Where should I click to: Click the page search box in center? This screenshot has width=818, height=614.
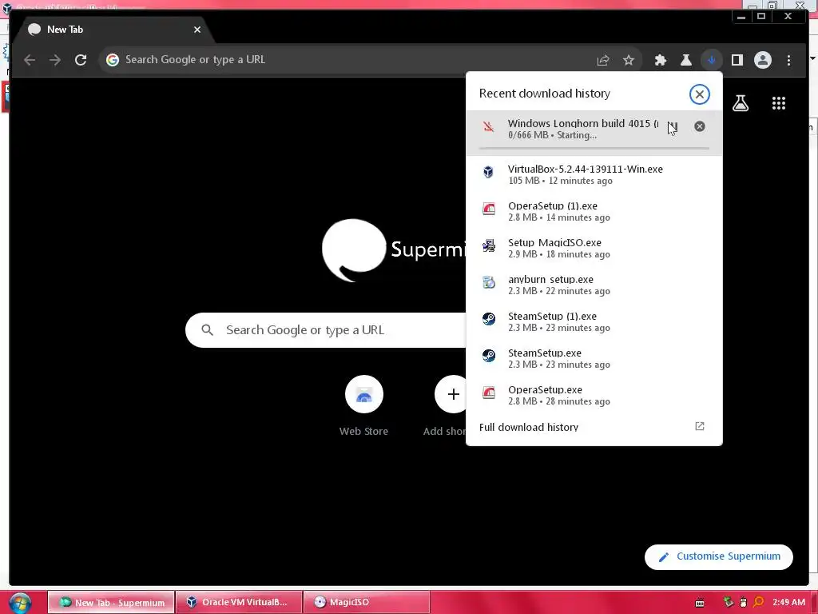point(326,330)
